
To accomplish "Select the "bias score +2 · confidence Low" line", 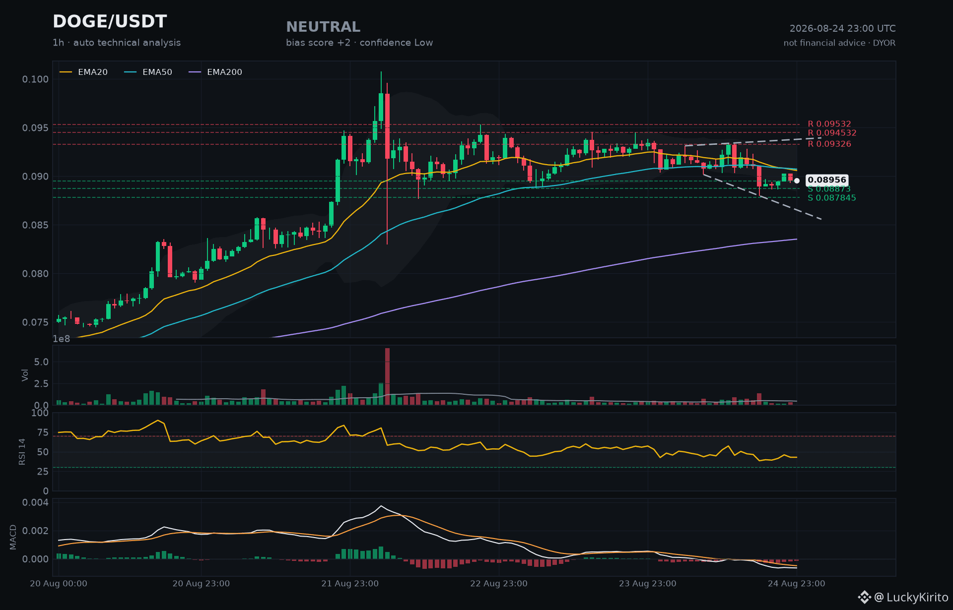I will coord(359,43).
